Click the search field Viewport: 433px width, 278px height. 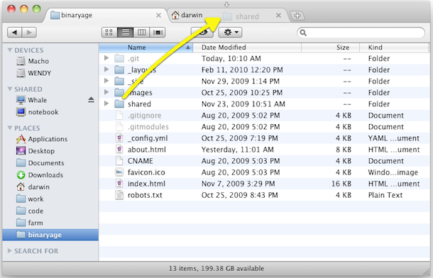pos(361,33)
